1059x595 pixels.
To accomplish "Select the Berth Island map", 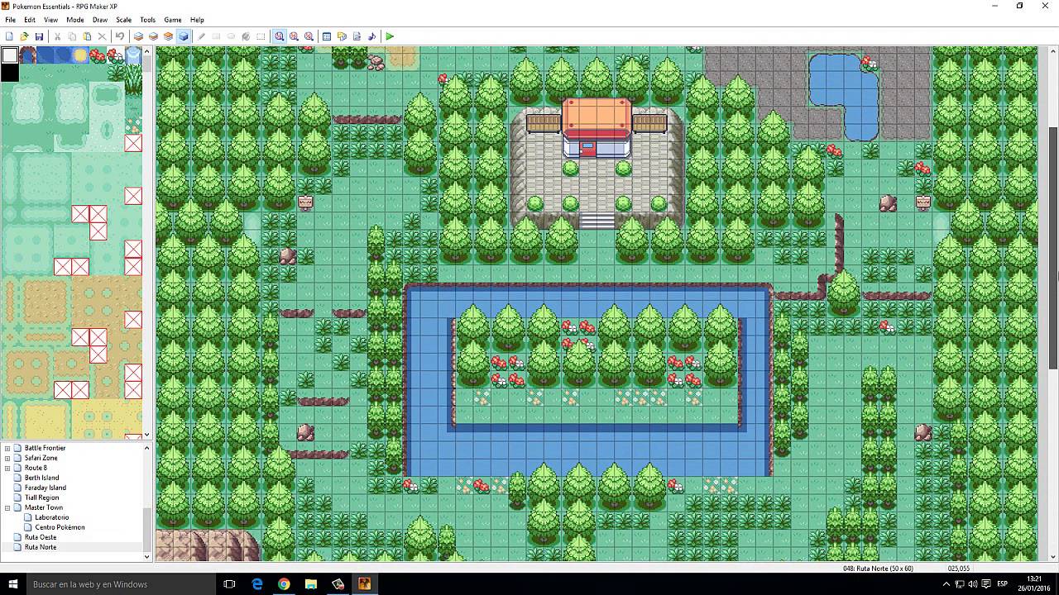I will [x=41, y=478].
